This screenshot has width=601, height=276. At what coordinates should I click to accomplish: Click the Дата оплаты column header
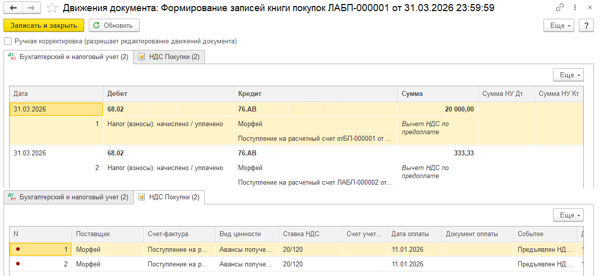415,234
